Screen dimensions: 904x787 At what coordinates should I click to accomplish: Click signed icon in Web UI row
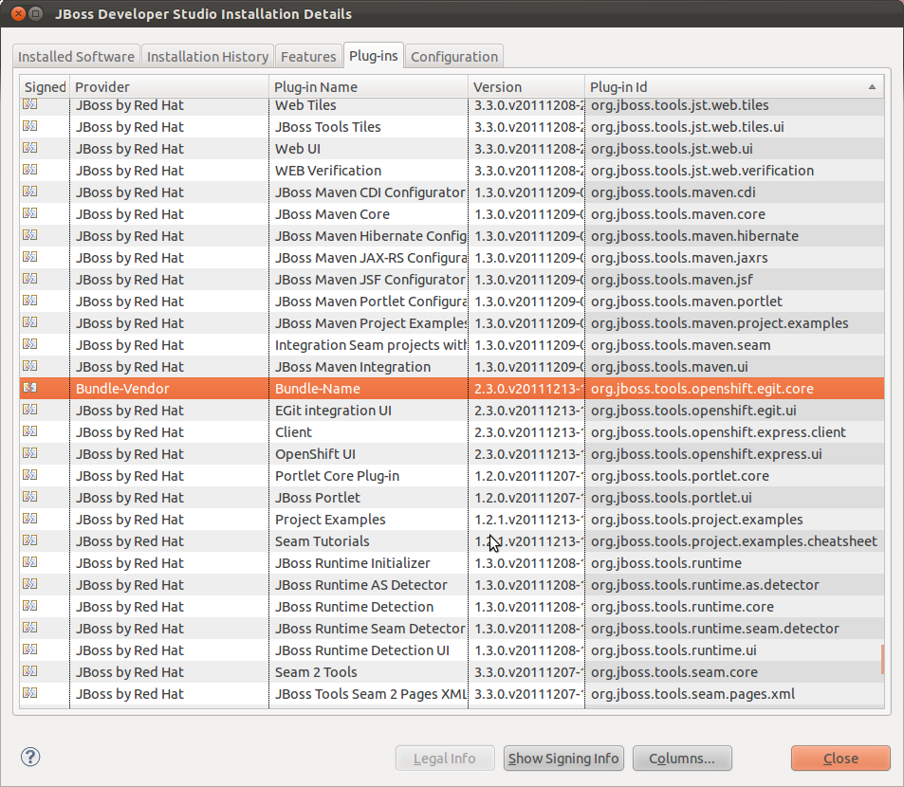coord(30,148)
